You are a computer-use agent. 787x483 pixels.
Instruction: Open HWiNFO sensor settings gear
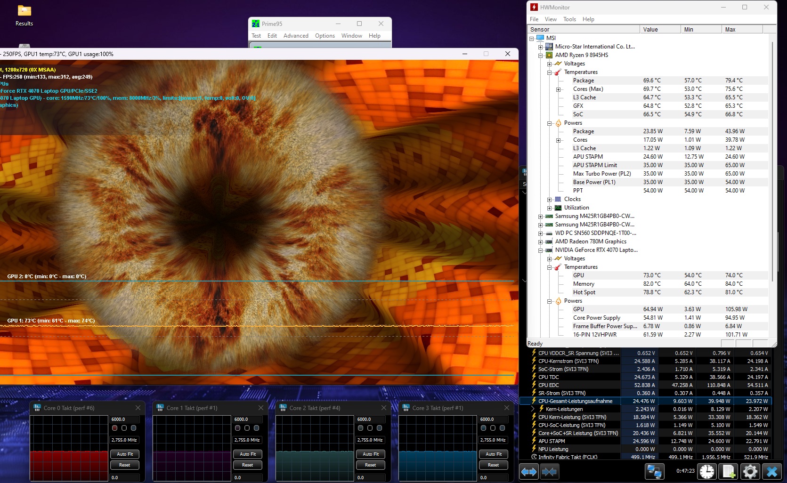pyautogui.click(x=750, y=471)
